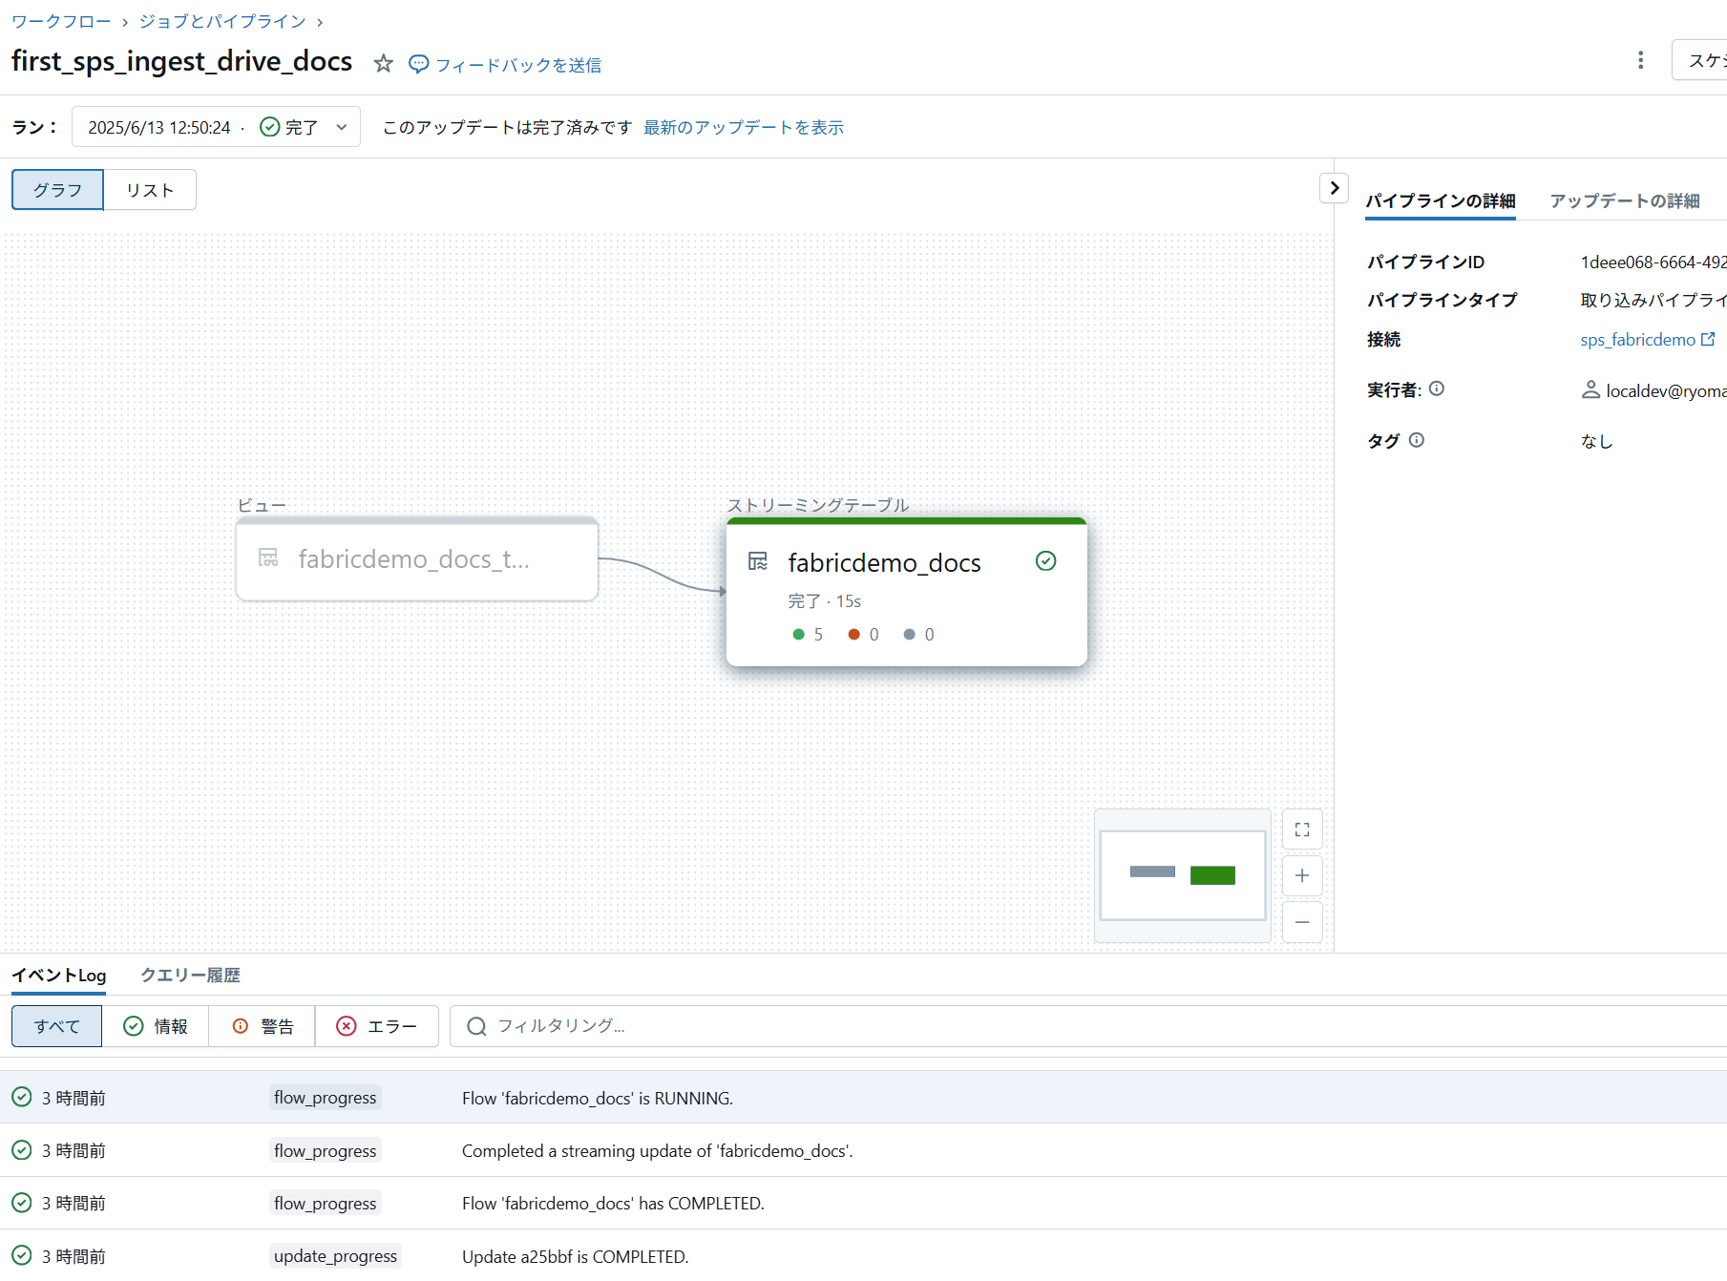The image size is (1727, 1281).
Task: Click info icon next to 実行者
Action: click(x=1437, y=388)
